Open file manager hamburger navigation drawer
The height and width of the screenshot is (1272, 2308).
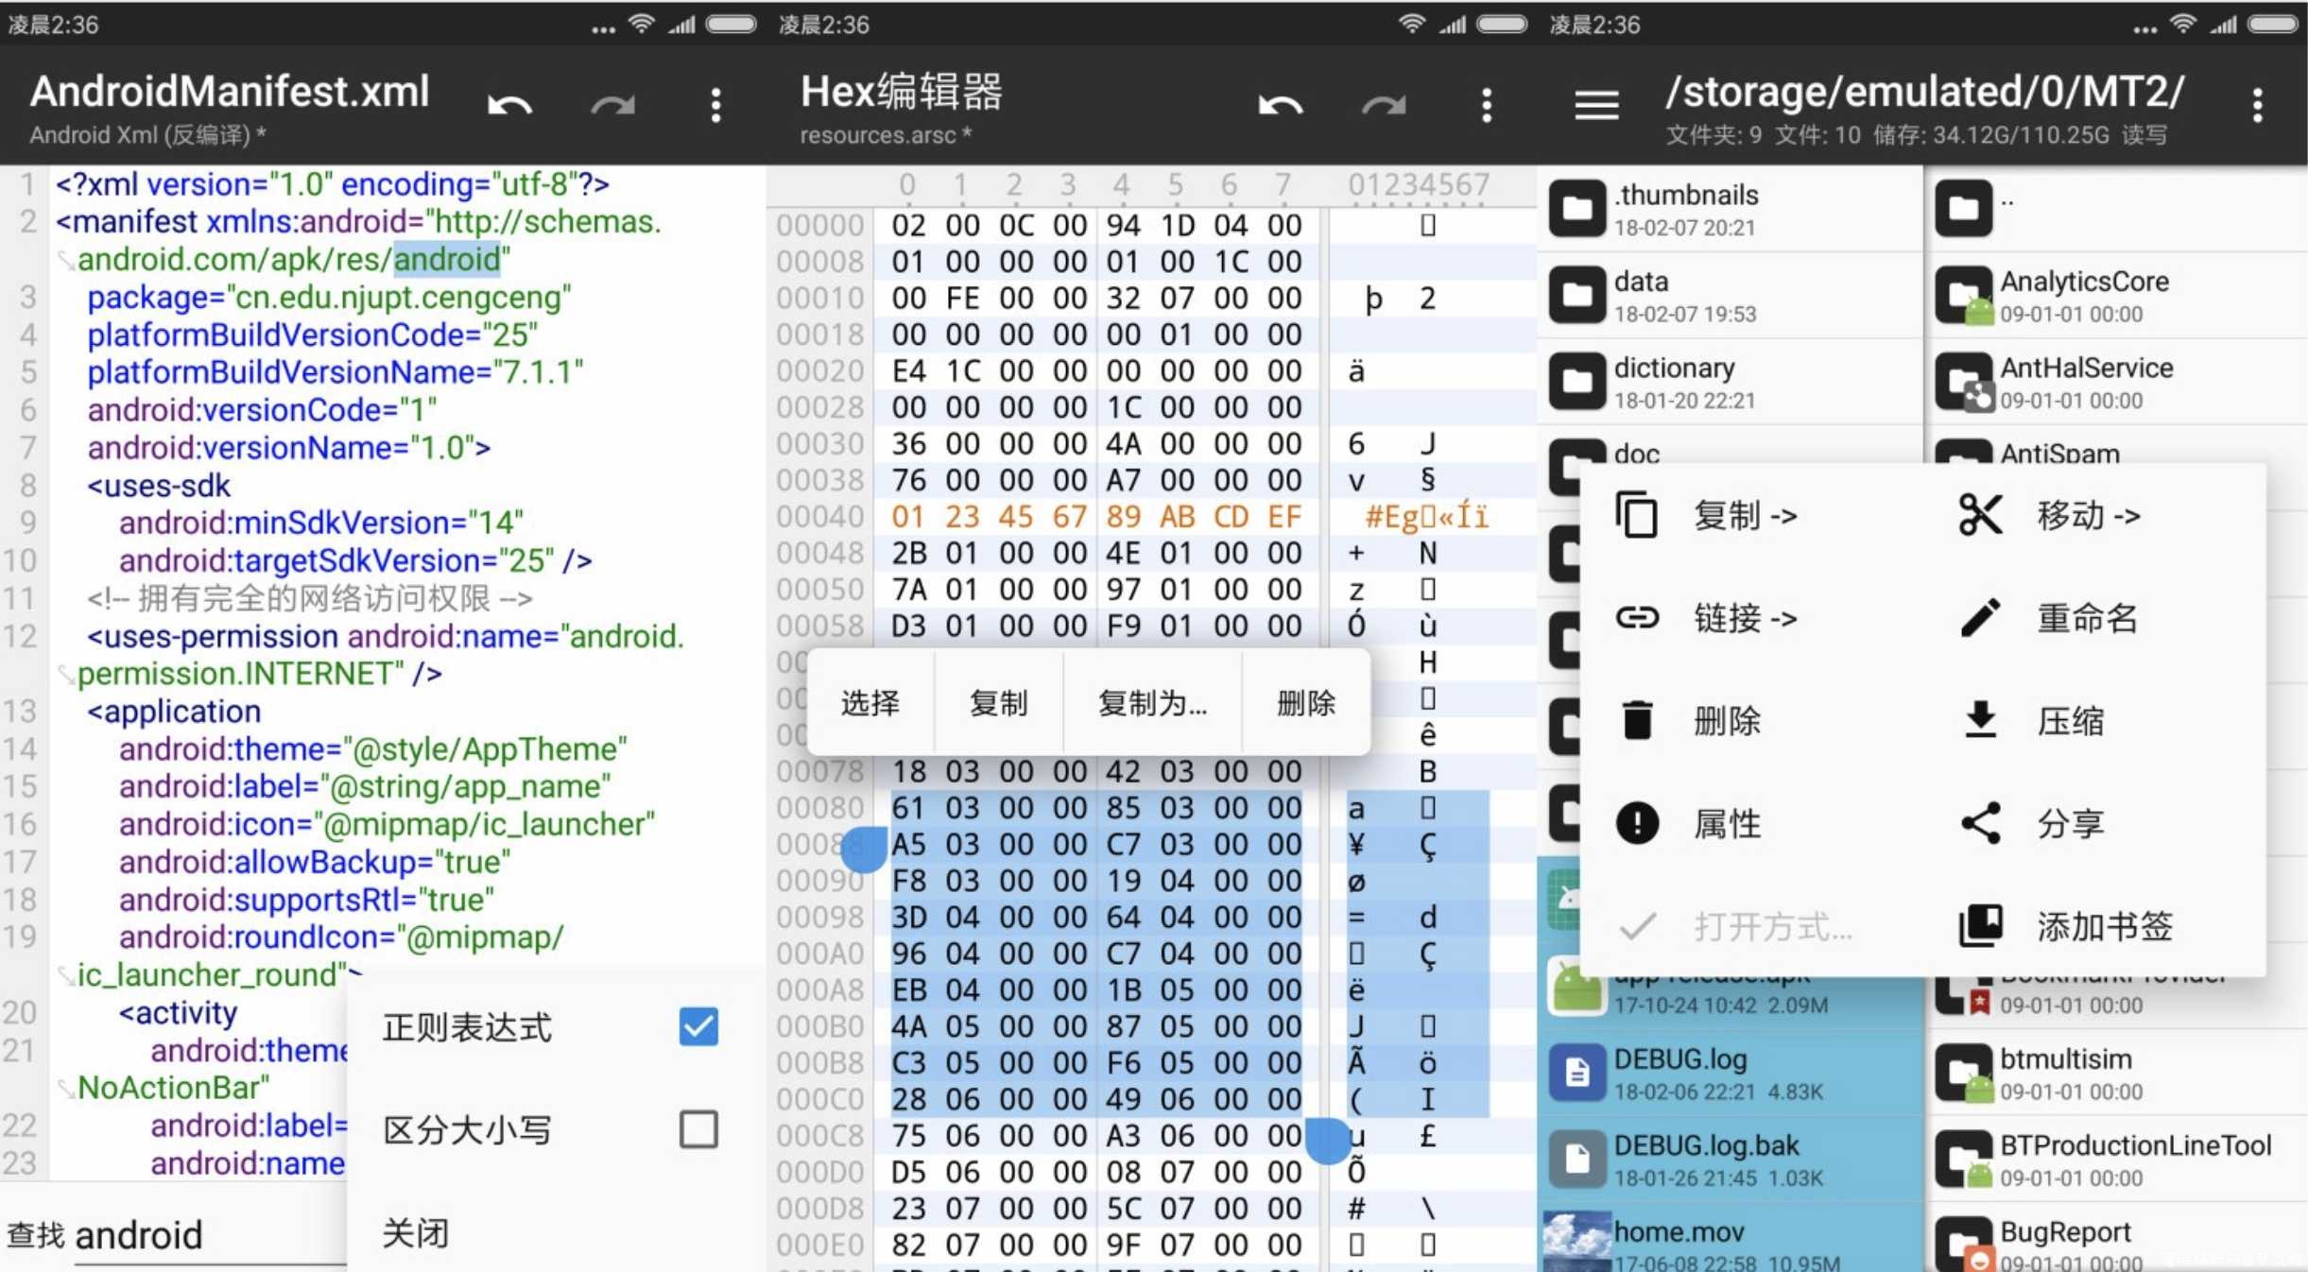coord(1596,105)
